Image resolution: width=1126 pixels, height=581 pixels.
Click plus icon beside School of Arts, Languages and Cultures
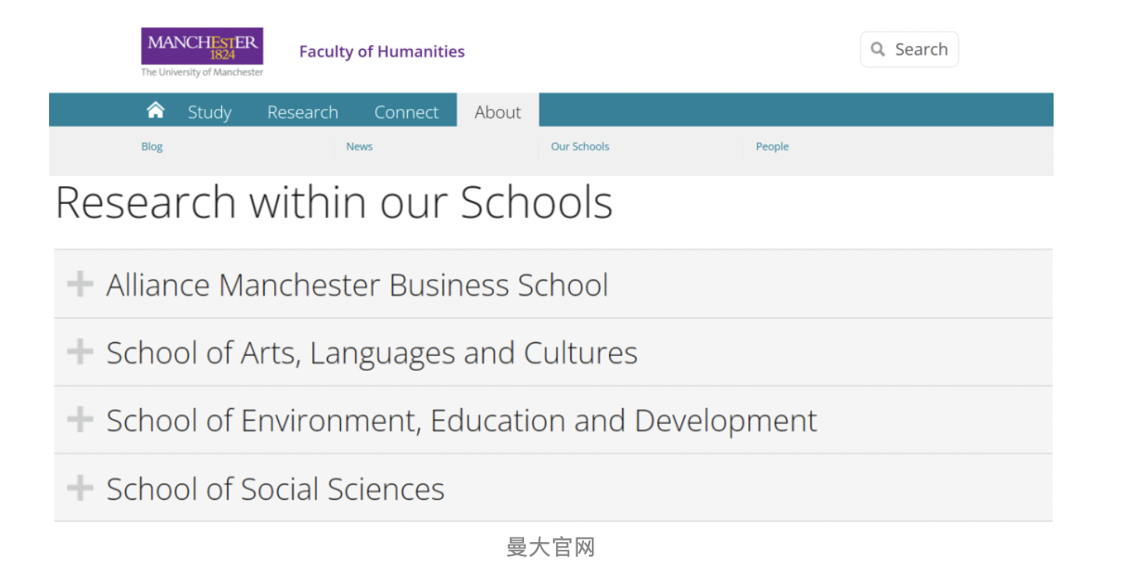(x=79, y=353)
